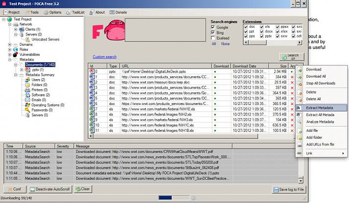Collapse the Metadata tree node
Image resolution: width=349 pixels, height=210 pixels.
click(10, 60)
